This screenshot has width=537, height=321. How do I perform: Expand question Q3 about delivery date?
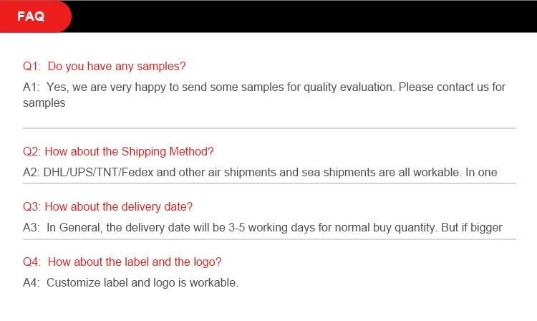pos(107,206)
